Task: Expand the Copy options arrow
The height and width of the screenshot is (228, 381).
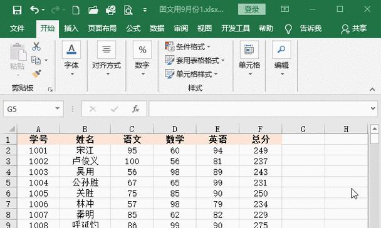Action: pos(46,60)
